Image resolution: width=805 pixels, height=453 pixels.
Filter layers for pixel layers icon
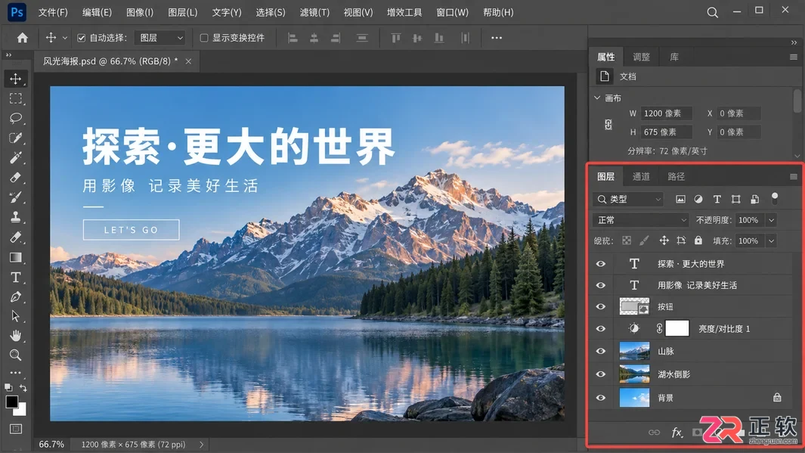[x=680, y=200]
